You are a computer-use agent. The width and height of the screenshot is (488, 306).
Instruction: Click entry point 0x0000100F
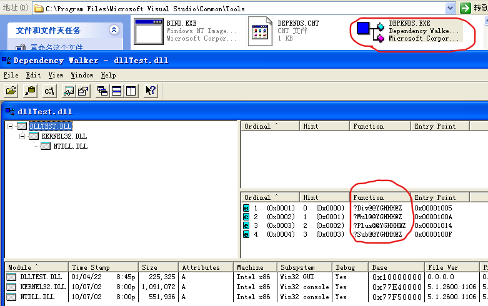point(433,234)
